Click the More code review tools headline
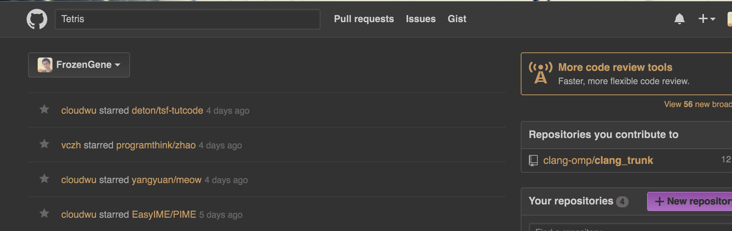Image resolution: width=732 pixels, height=231 pixels. tap(615, 67)
